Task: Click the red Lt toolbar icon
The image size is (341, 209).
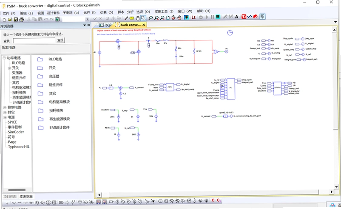Action: pos(193,17)
